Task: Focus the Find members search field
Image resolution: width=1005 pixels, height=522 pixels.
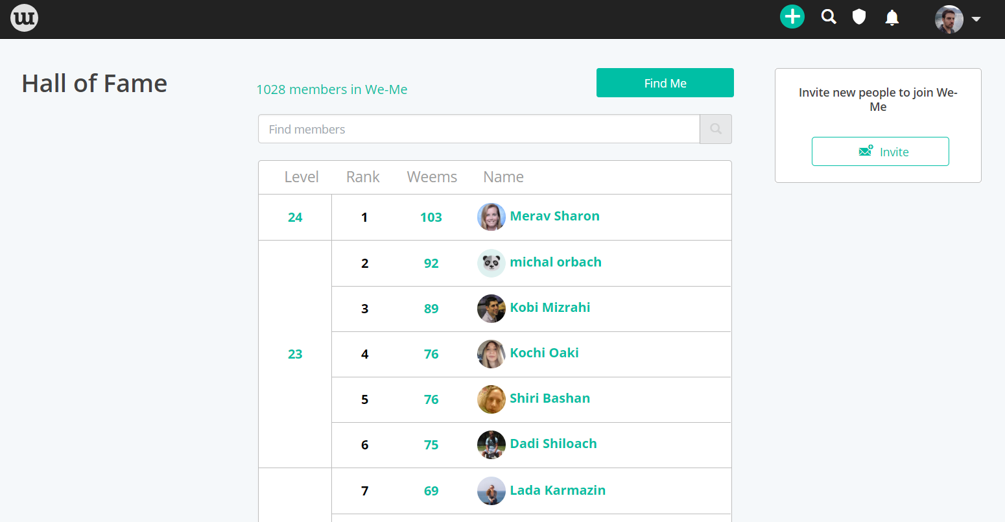Action: (x=479, y=129)
